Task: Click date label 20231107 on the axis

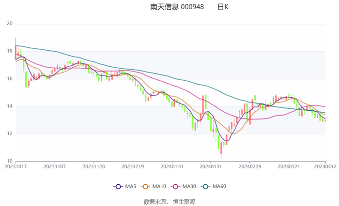Action: [x=54, y=166]
